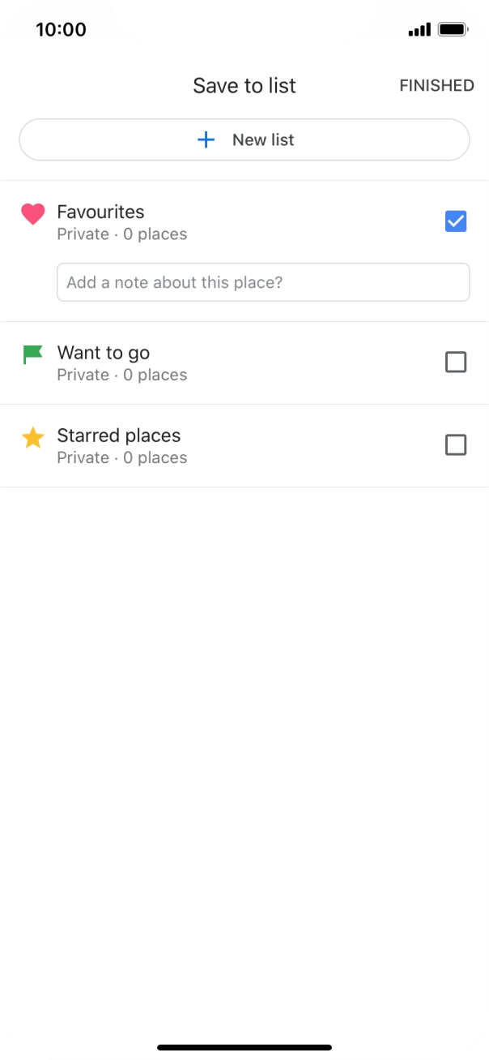
Task: Click the 'Save to list' title
Action: click(244, 86)
